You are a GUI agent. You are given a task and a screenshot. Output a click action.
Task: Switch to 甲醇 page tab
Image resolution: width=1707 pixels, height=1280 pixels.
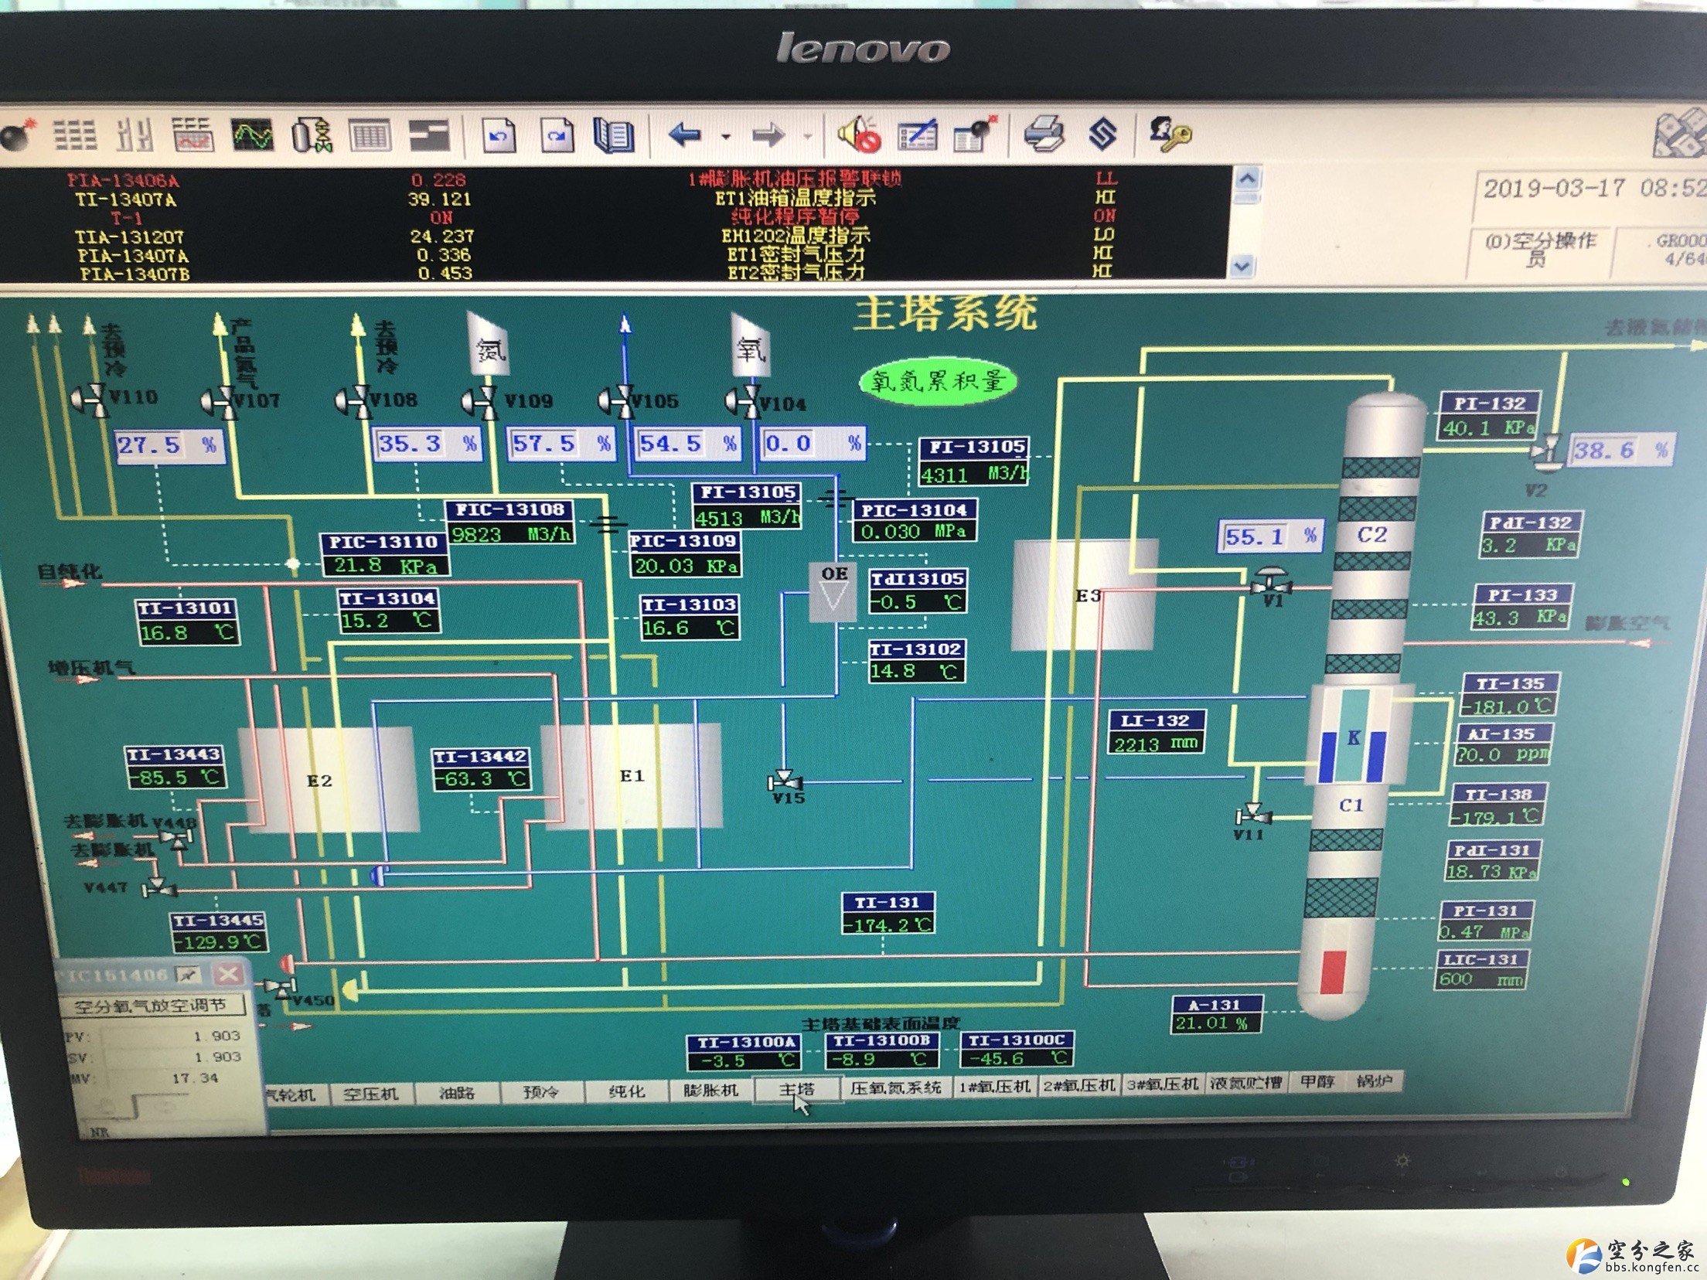(x=1317, y=1081)
